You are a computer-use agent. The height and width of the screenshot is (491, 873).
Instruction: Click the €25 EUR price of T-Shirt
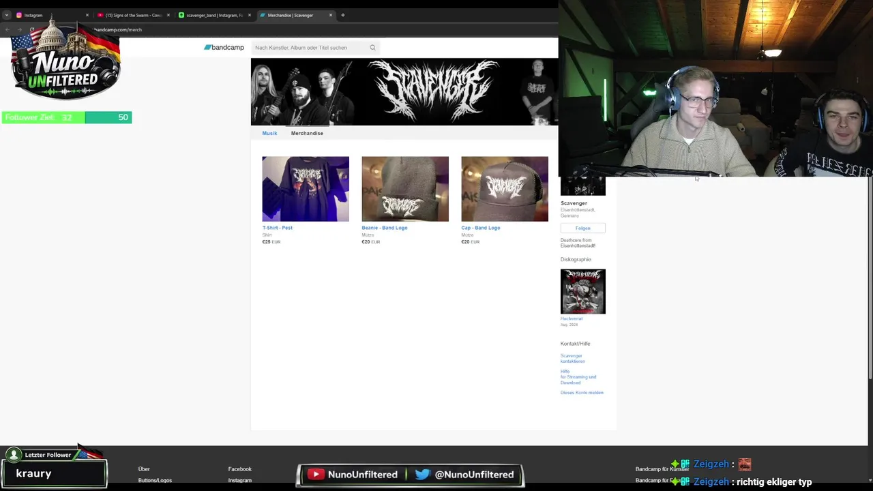271,242
